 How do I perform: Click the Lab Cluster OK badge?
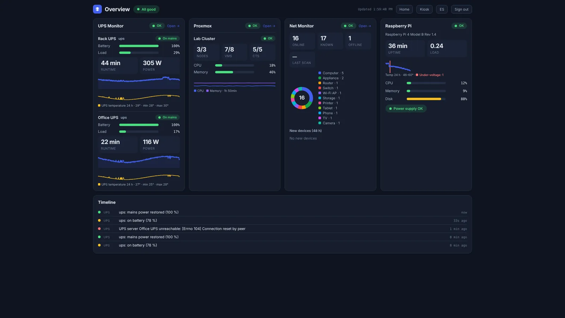[268, 39]
